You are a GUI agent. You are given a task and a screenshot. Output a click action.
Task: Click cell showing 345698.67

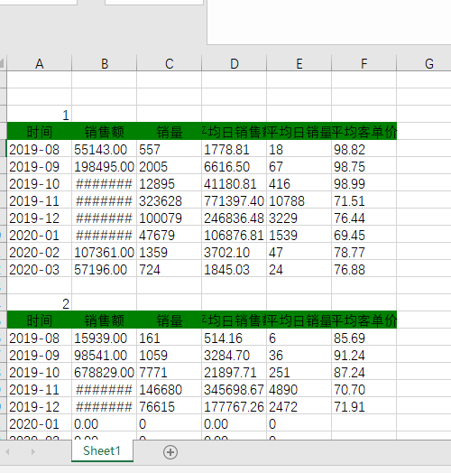click(235, 389)
